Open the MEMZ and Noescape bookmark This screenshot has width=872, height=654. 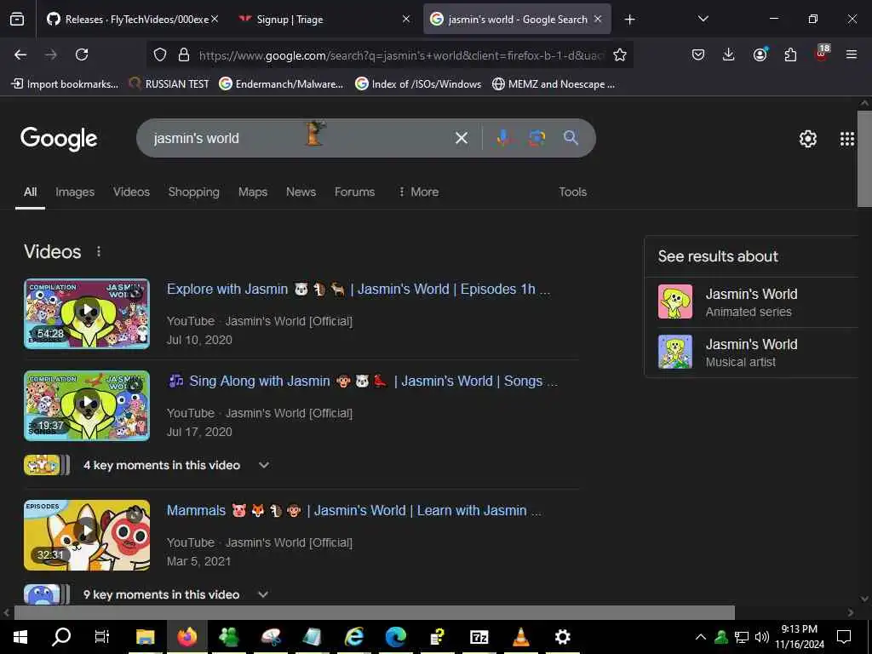[554, 84]
